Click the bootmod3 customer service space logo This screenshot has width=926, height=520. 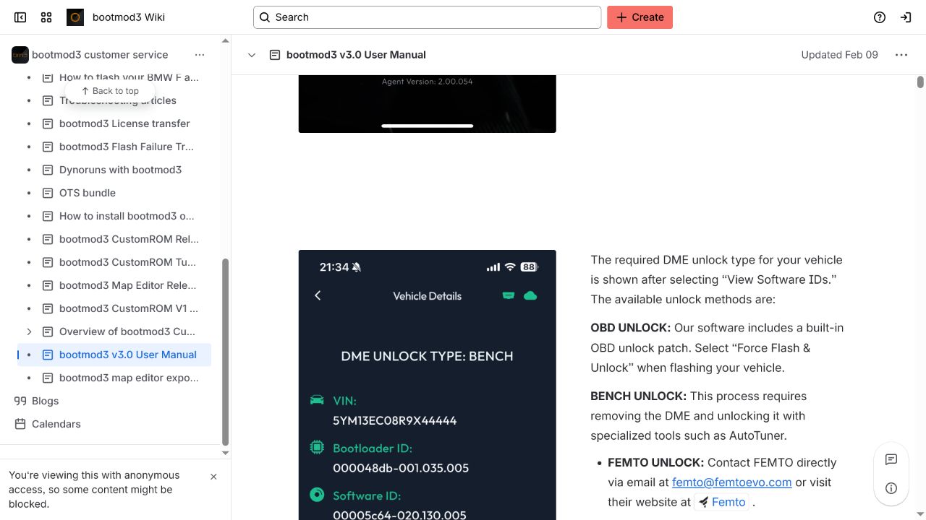tap(20, 55)
